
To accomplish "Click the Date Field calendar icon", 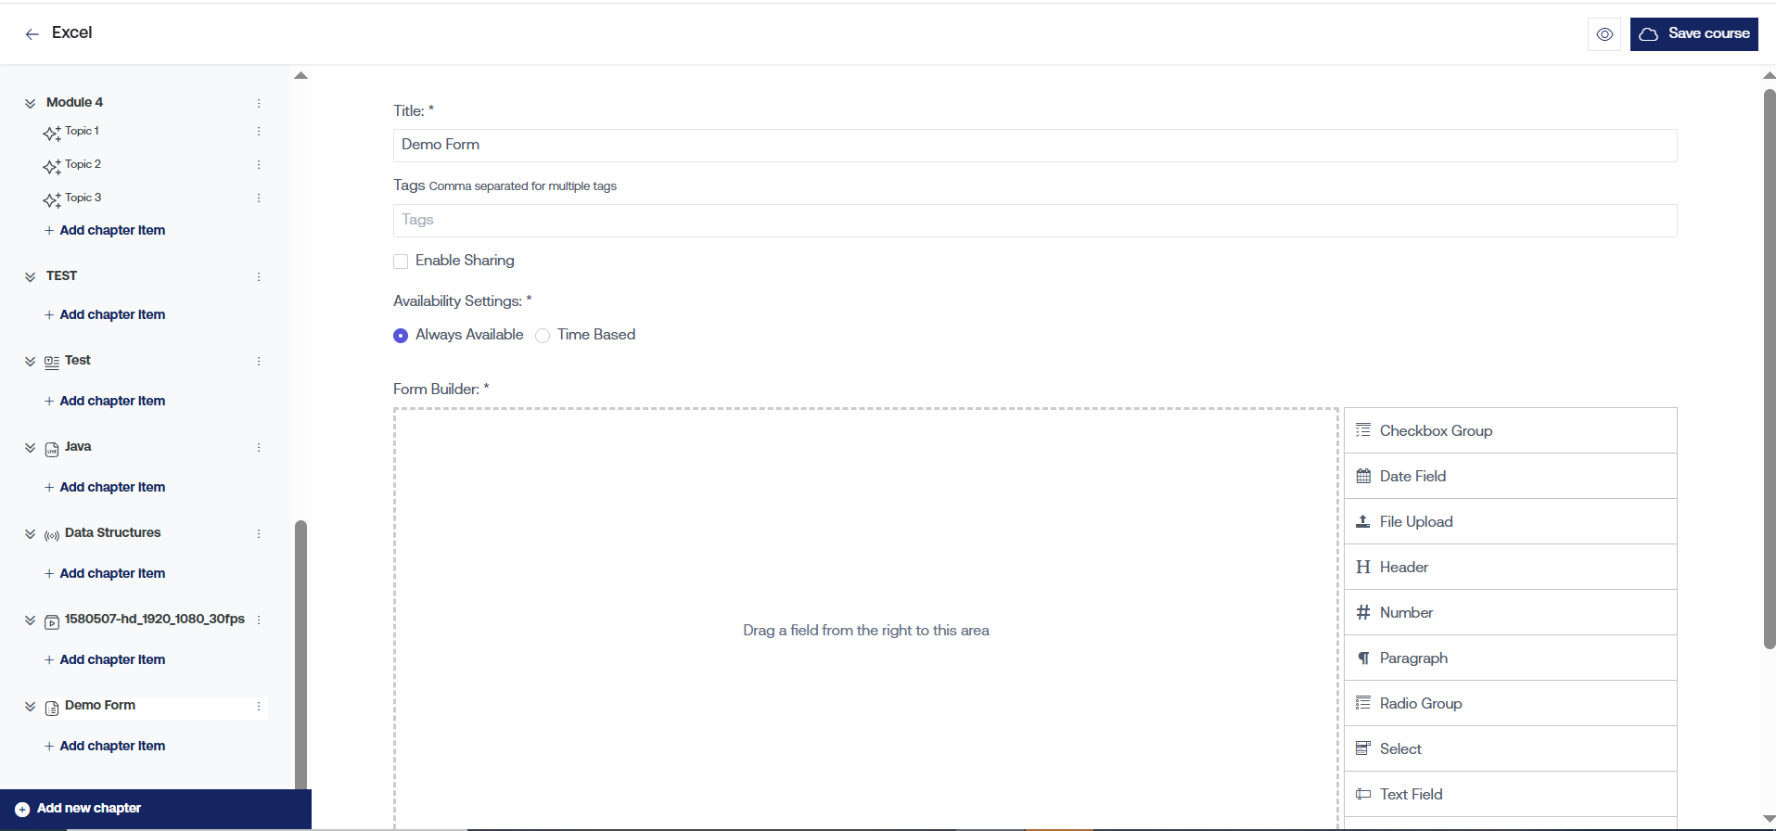I will 1363,477.
